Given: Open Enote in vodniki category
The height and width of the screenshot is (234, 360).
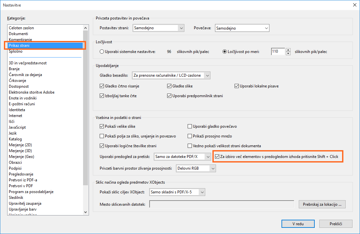Looking at the screenshot, I should pyautogui.click(x=22, y=98).
